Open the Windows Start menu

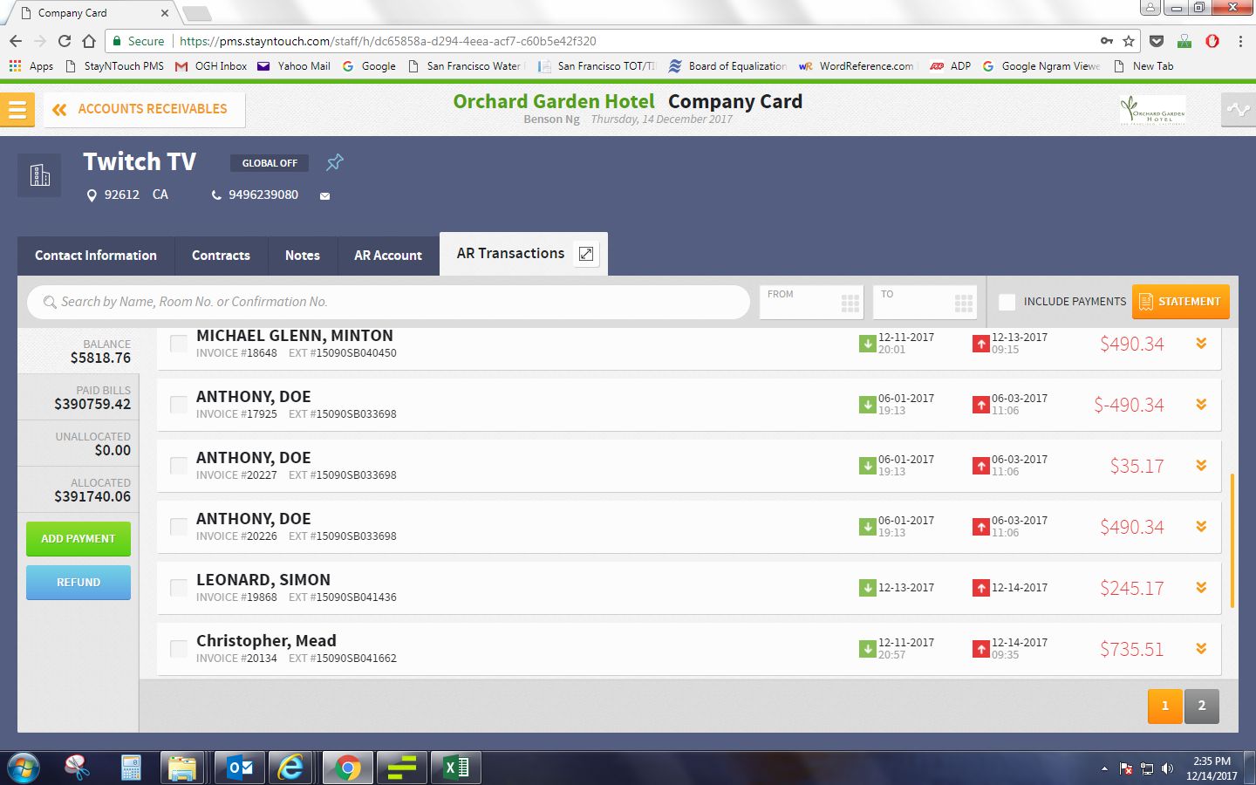[x=24, y=768]
